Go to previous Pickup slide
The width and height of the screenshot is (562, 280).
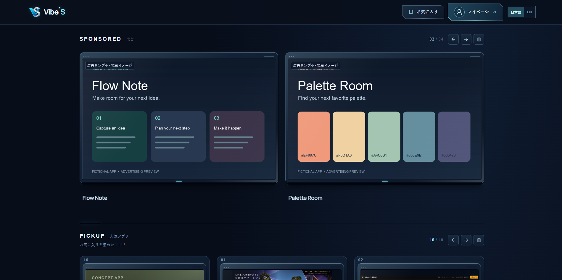pyautogui.click(x=453, y=240)
